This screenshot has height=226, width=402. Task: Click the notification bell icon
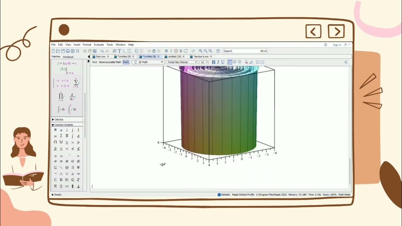[325, 45]
